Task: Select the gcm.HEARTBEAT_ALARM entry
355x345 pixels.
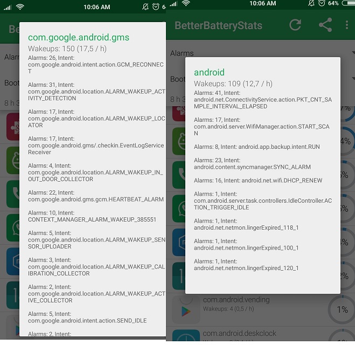Action: 96,196
